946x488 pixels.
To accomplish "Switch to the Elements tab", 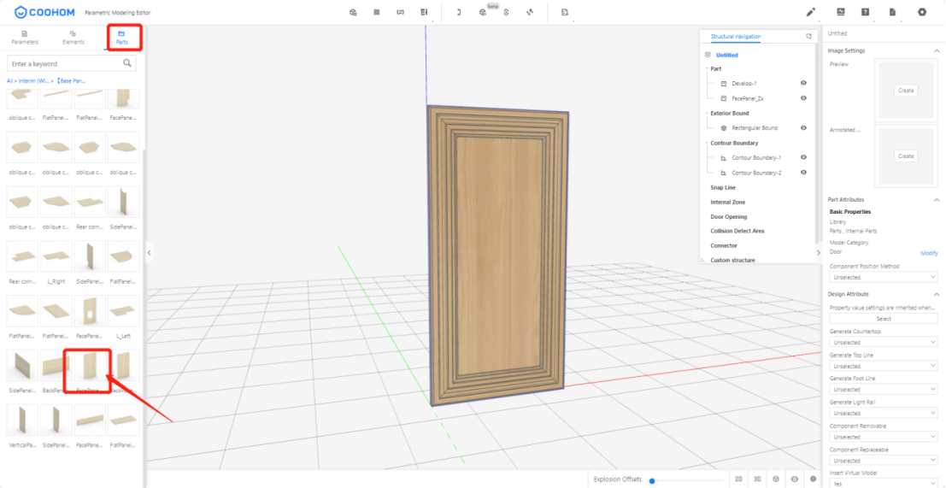I will 73,38.
